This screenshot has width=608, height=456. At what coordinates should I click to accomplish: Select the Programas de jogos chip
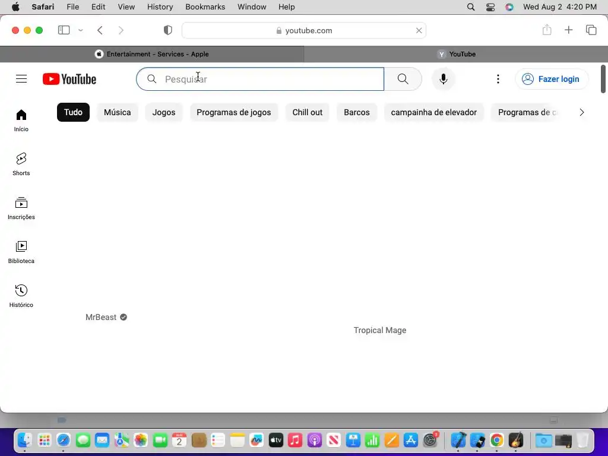[234, 112]
